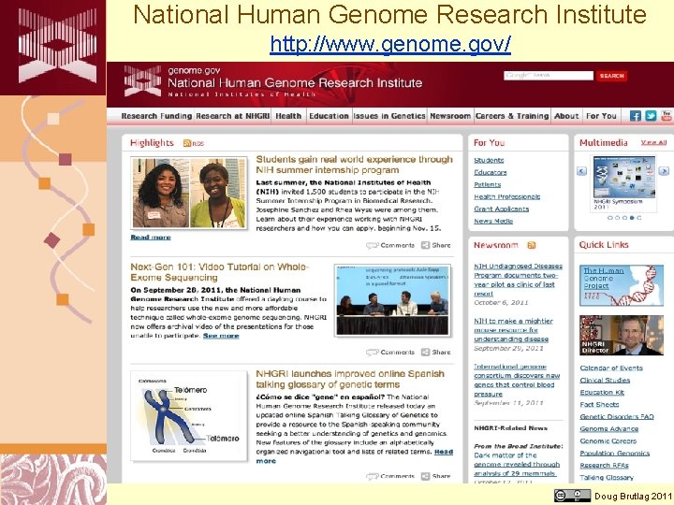Open Read more under internship photo
Viewport: 674px width, 505px height.
point(151,237)
